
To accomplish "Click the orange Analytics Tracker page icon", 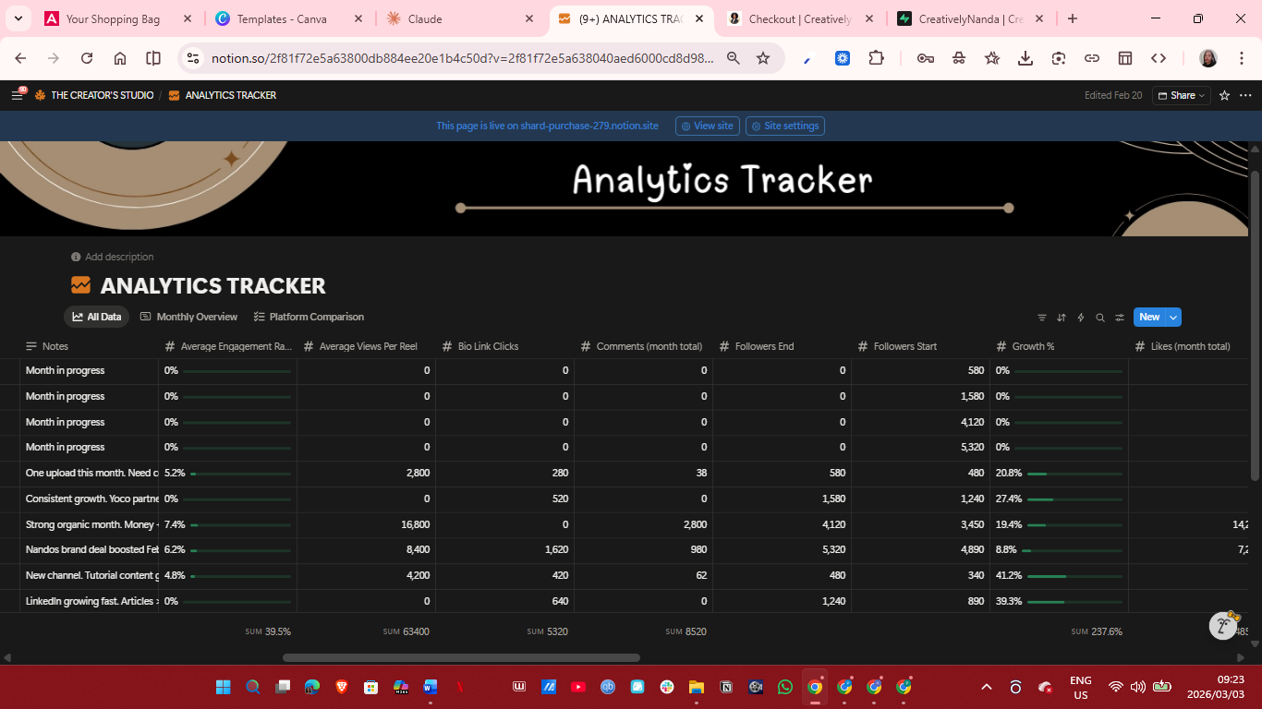I will click(81, 286).
